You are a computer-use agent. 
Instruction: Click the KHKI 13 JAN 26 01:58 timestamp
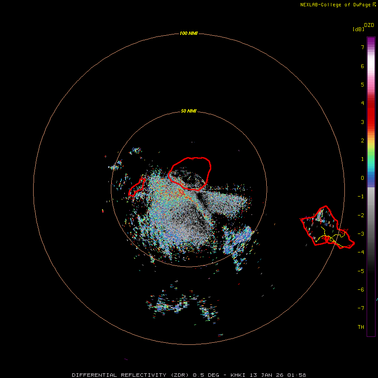(268, 375)
